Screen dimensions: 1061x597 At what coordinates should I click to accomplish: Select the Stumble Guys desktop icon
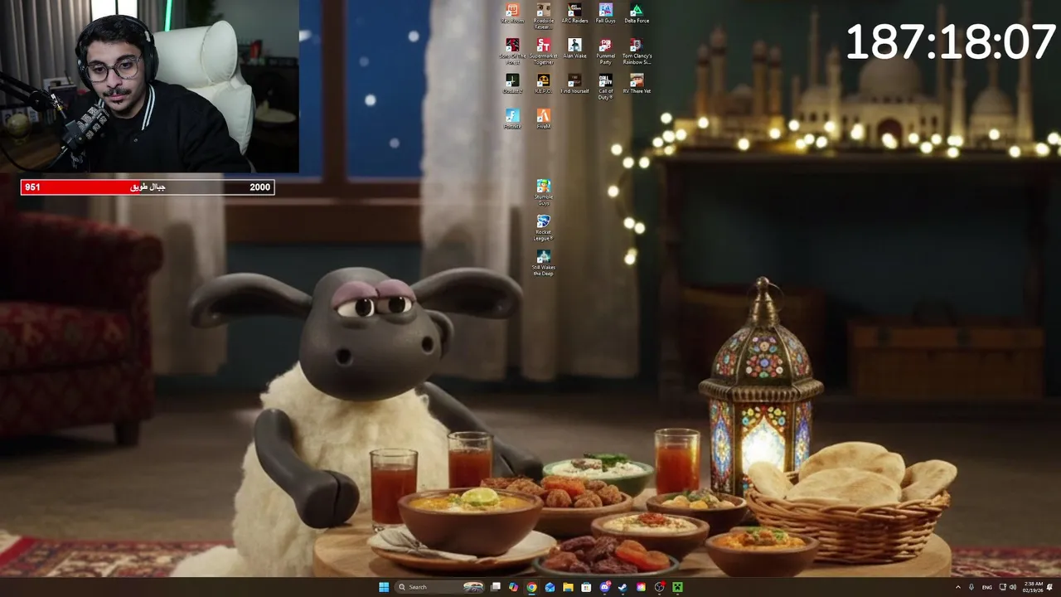click(x=543, y=192)
